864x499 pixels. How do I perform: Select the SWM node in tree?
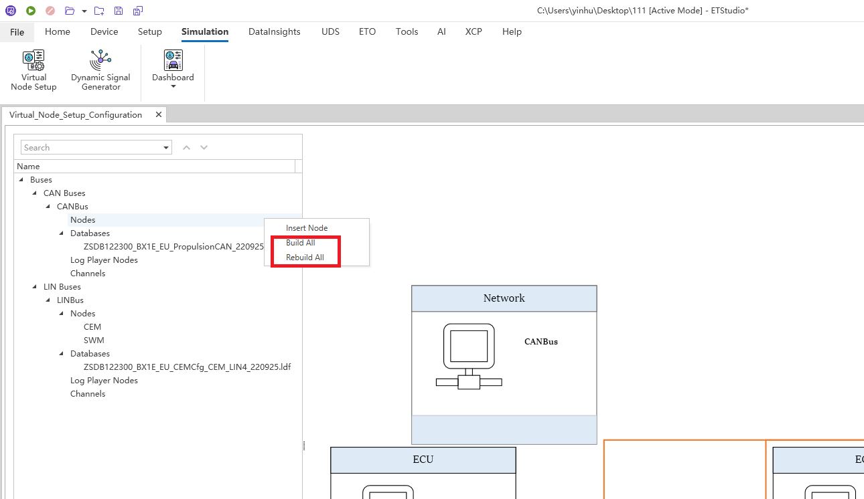coord(94,340)
